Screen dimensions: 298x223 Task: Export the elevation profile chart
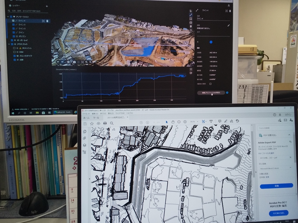[191, 73]
